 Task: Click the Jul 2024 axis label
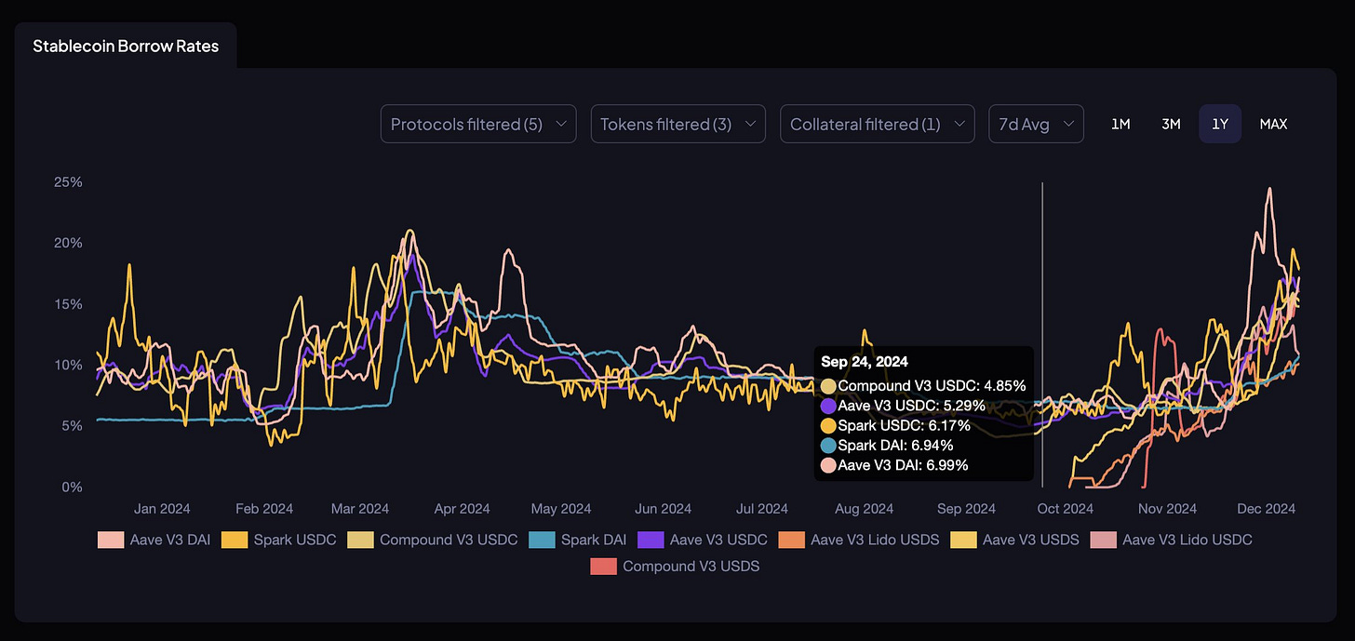762,509
